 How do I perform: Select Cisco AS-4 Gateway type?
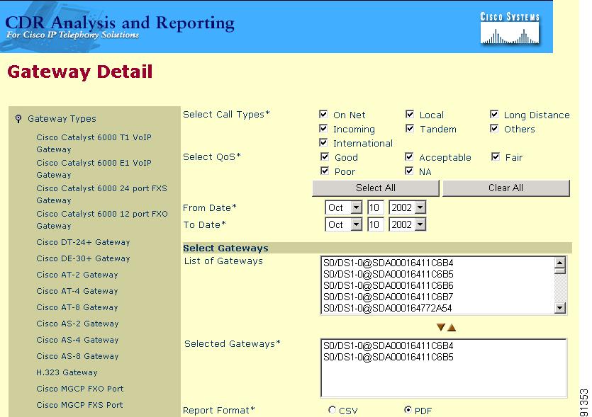coord(77,340)
